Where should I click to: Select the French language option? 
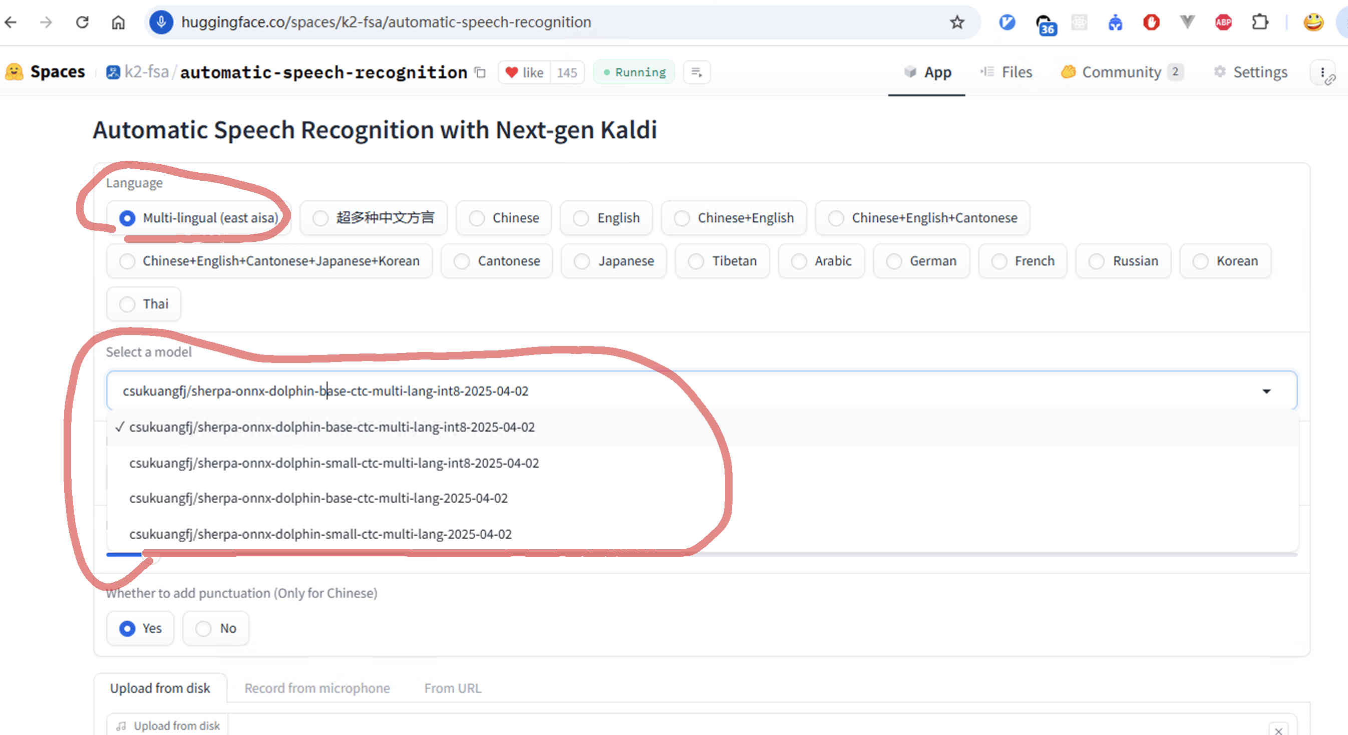point(1023,260)
